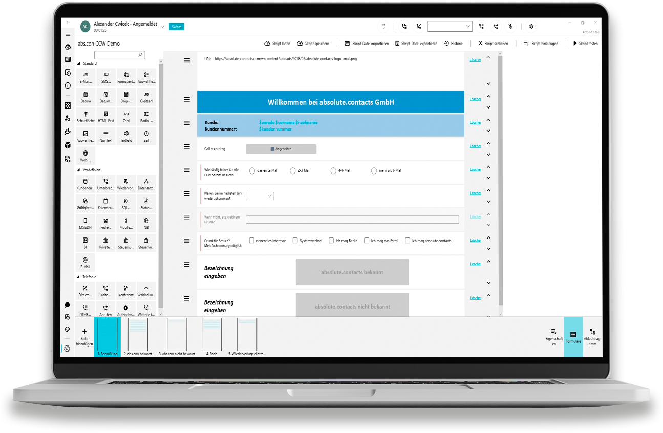Image resolution: width=663 pixels, height=433 pixels.
Task: Choose the Schaltfläche element tile
Action: tap(85, 117)
